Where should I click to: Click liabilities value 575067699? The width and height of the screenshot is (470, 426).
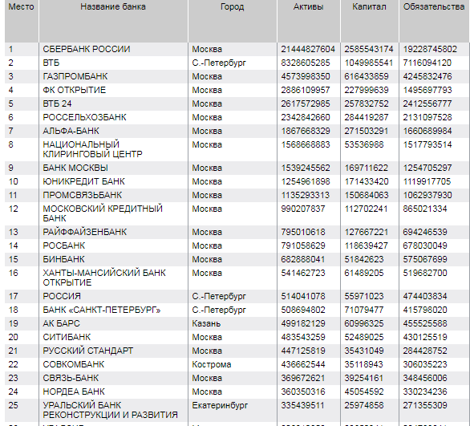(425, 259)
